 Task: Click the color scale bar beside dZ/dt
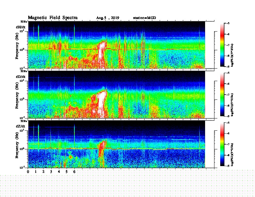click(222, 144)
